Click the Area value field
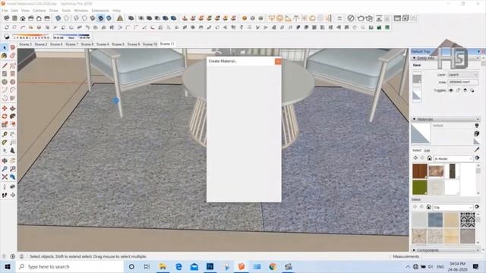 [462, 82]
